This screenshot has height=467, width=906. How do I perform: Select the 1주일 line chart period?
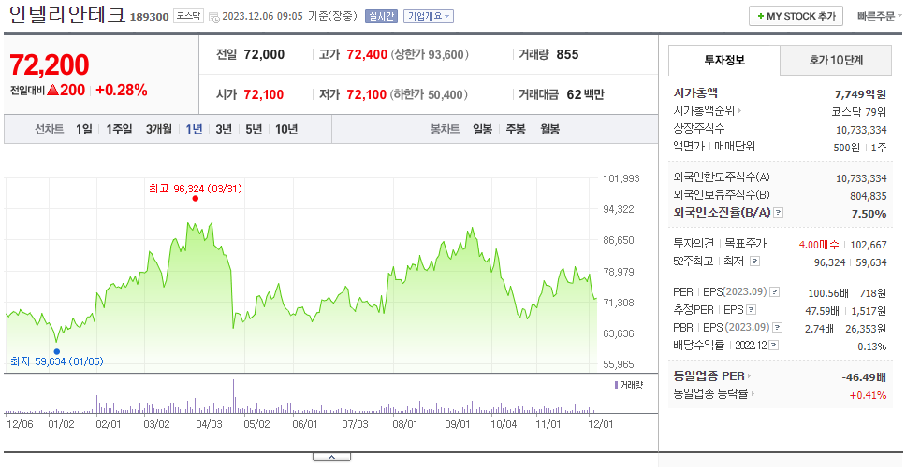pos(119,129)
